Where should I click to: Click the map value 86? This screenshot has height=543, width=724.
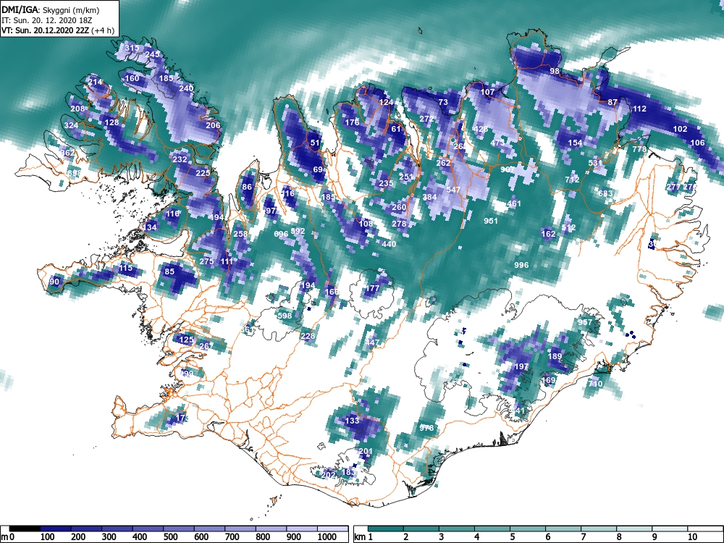point(247,187)
